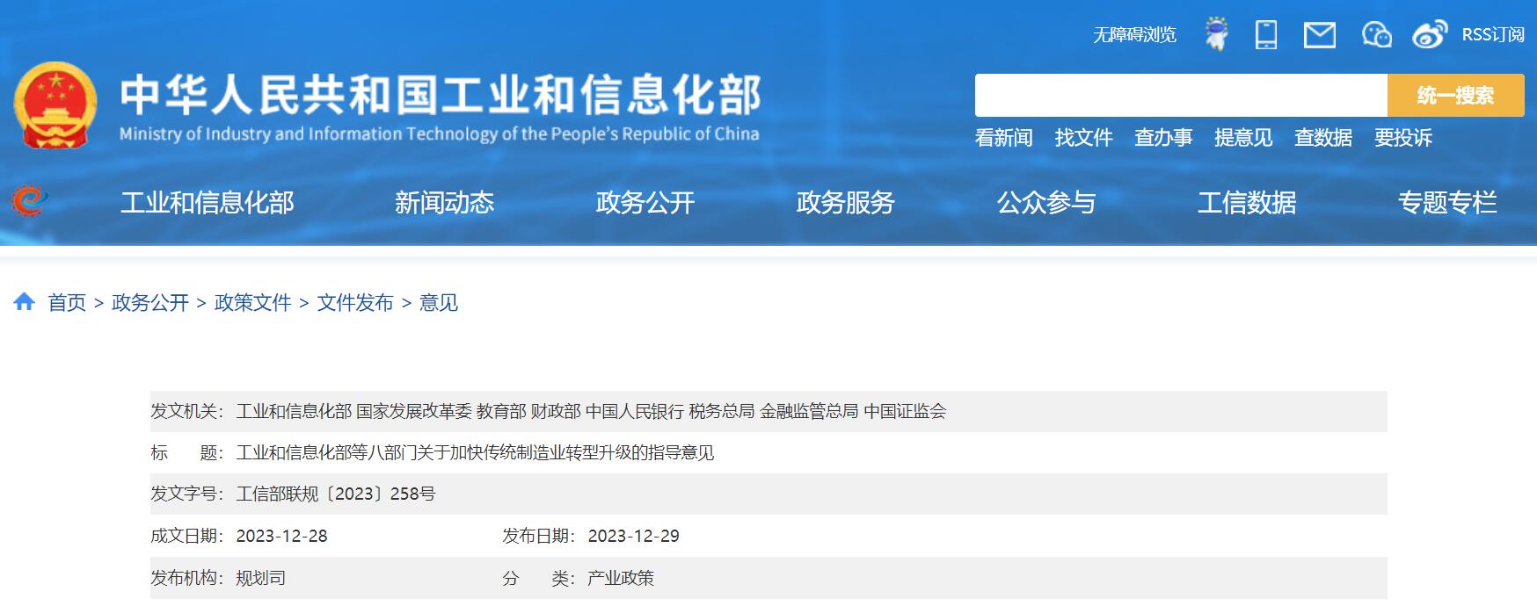The width and height of the screenshot is (1537, 606).
Task: Open the robot assistant icon
Action: coord(1217,34)
